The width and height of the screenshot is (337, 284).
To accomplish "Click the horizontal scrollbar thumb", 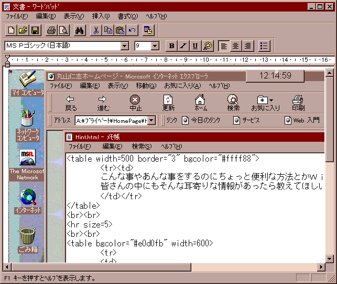I will (101, 267).
